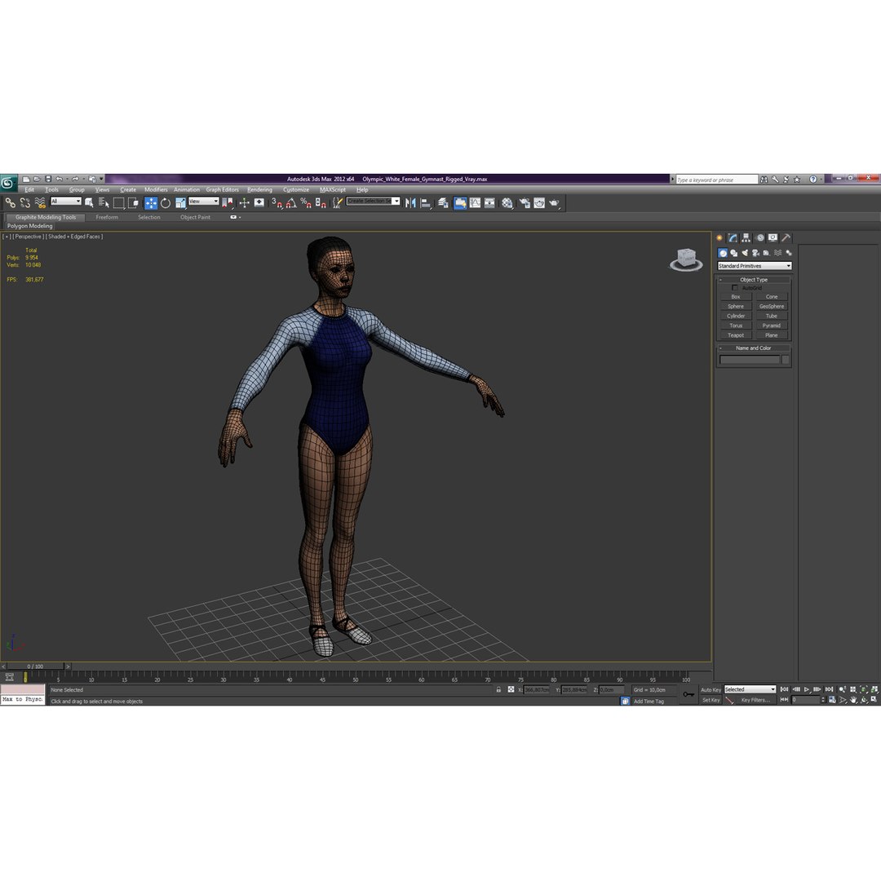Activate the Select and Rotate tool
881x881 pixels.
[x=165, y=203]
